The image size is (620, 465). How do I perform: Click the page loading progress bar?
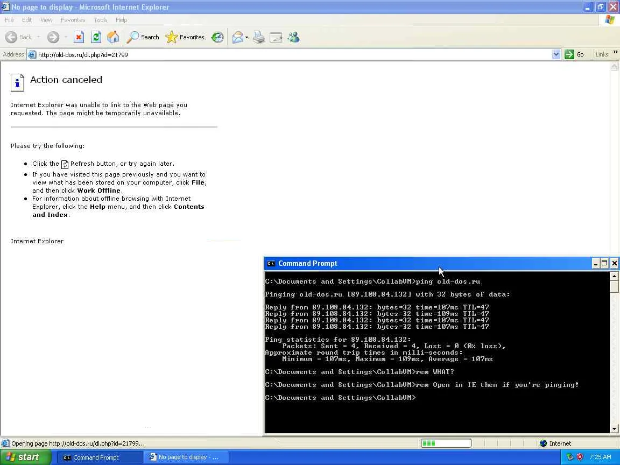446,443
